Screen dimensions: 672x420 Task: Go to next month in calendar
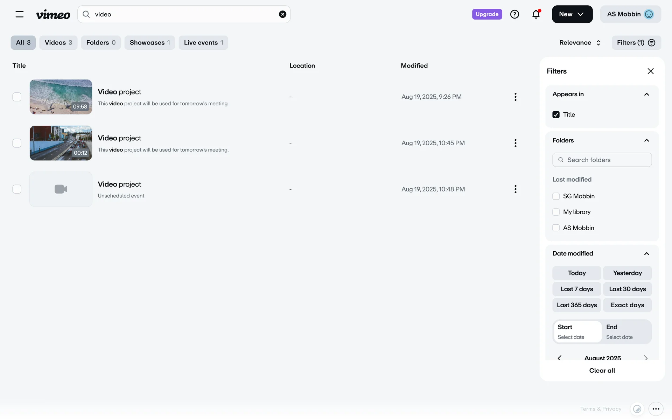click(x=645, y=358)
